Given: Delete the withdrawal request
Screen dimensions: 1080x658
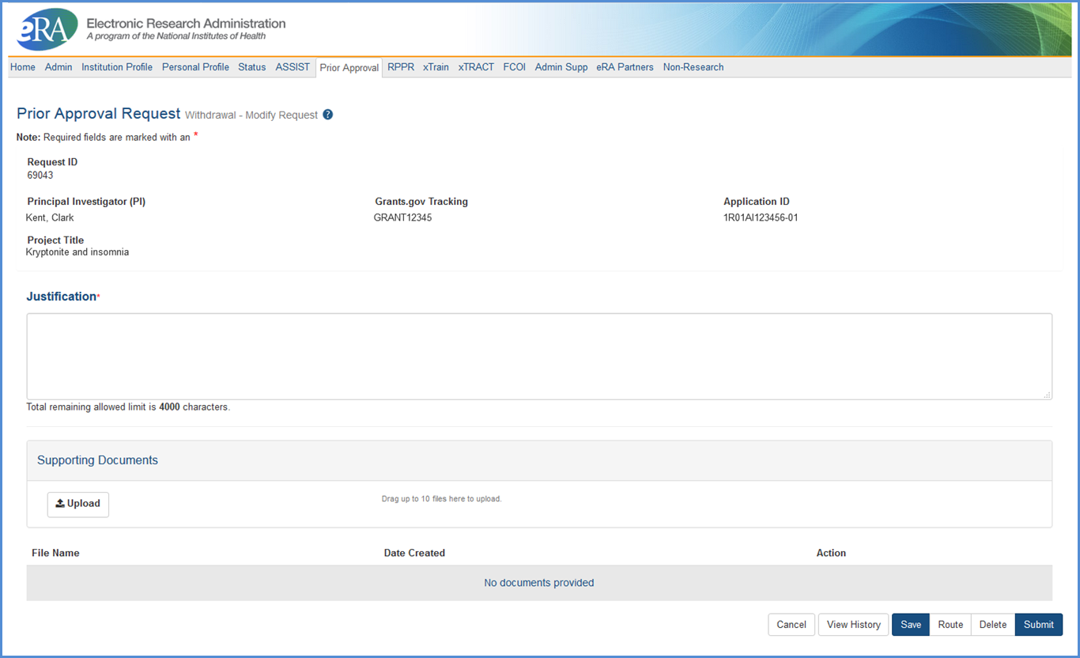Looking at the screenshot, I should (993, 625).
